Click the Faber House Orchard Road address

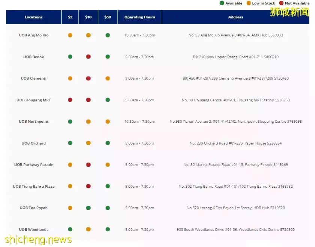point(236,143)
